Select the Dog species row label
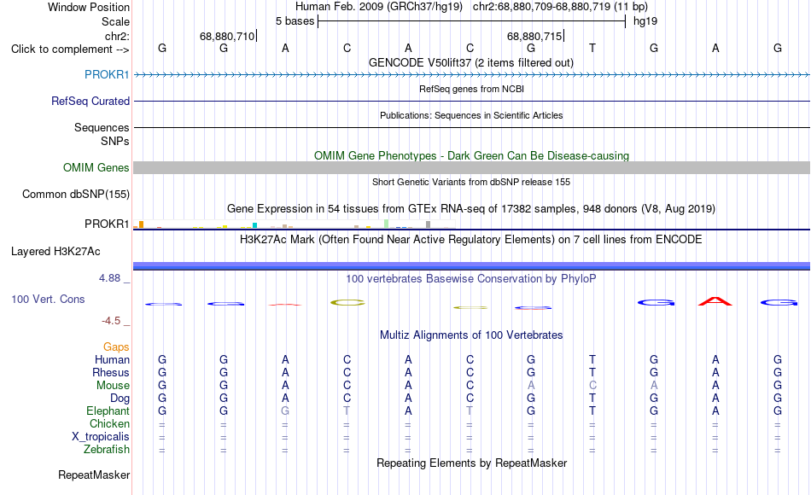The width and height of the screenshot is (811, 495). (x=120, y=399)
